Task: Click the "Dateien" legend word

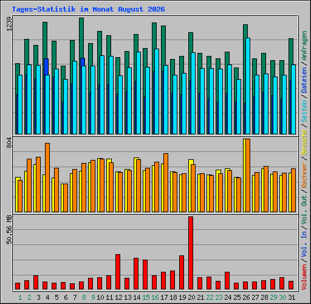Action: point(304,80)
